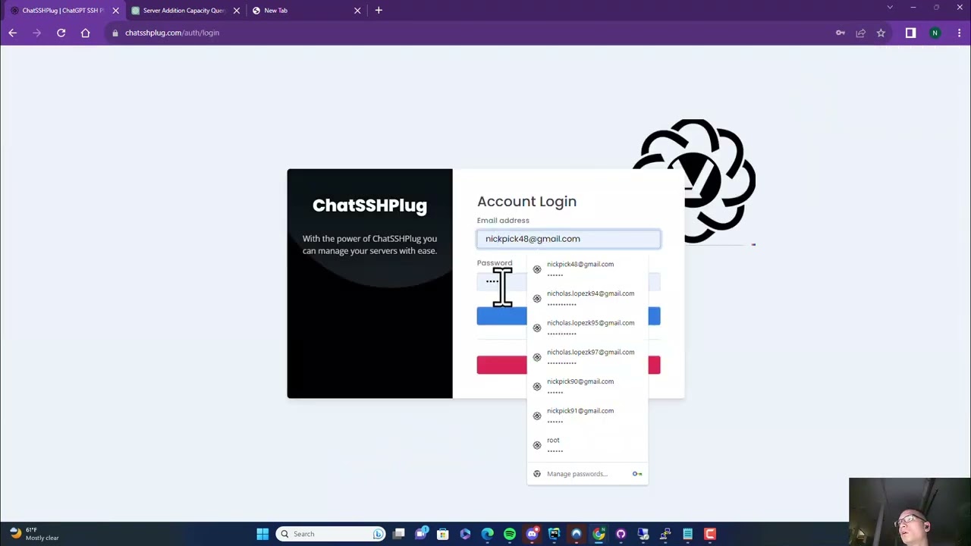
Task: Open Spotify from the taskbar
Action: click(x=509, y=534)
